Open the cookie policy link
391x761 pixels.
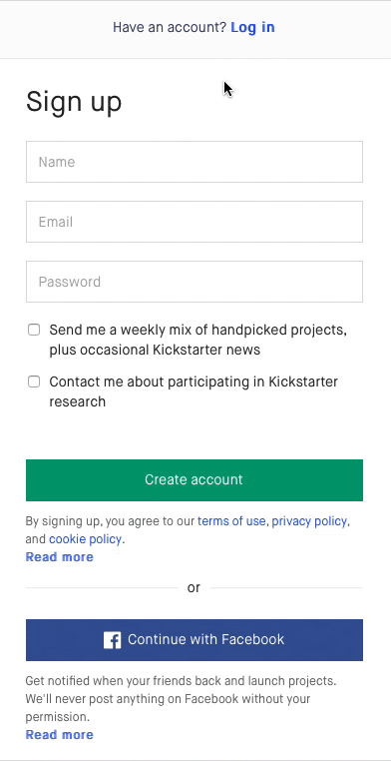click(85, 539)
